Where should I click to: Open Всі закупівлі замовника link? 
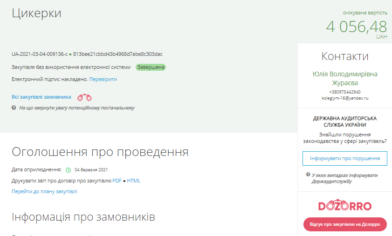tap(41, 97)
